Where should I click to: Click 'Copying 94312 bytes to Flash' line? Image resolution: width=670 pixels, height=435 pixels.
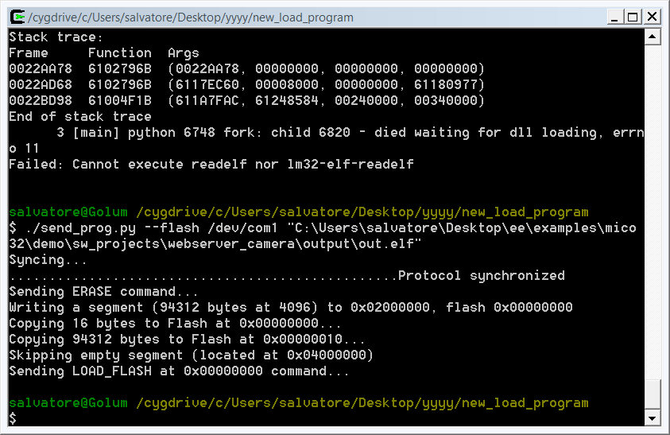[x=187, y=340]
